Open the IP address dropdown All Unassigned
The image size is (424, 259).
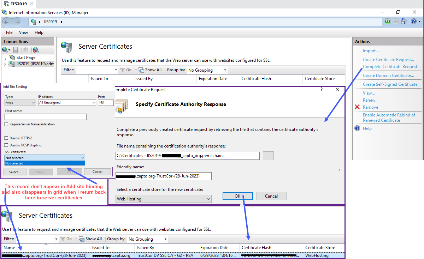[x=67, y=103]
